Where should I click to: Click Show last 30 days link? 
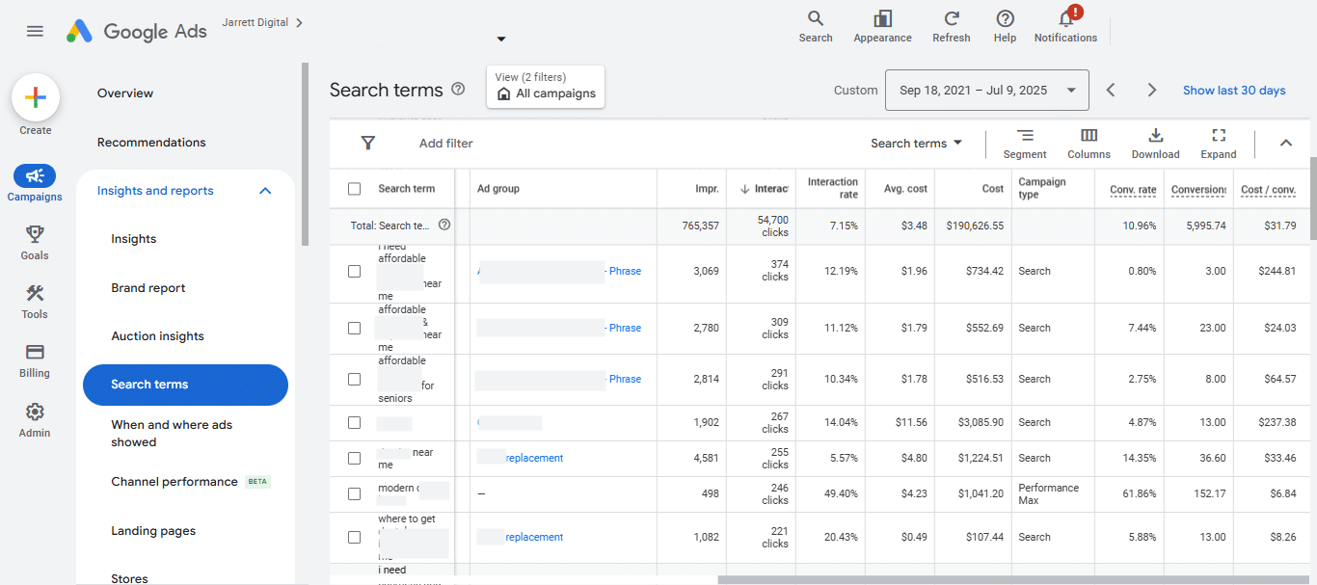(1234, 91)
